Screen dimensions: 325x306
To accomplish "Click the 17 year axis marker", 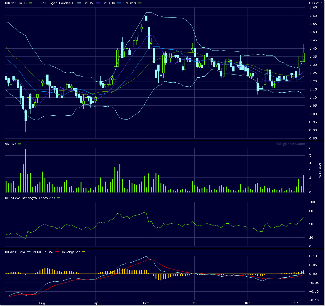I will [x=296, y=303].
